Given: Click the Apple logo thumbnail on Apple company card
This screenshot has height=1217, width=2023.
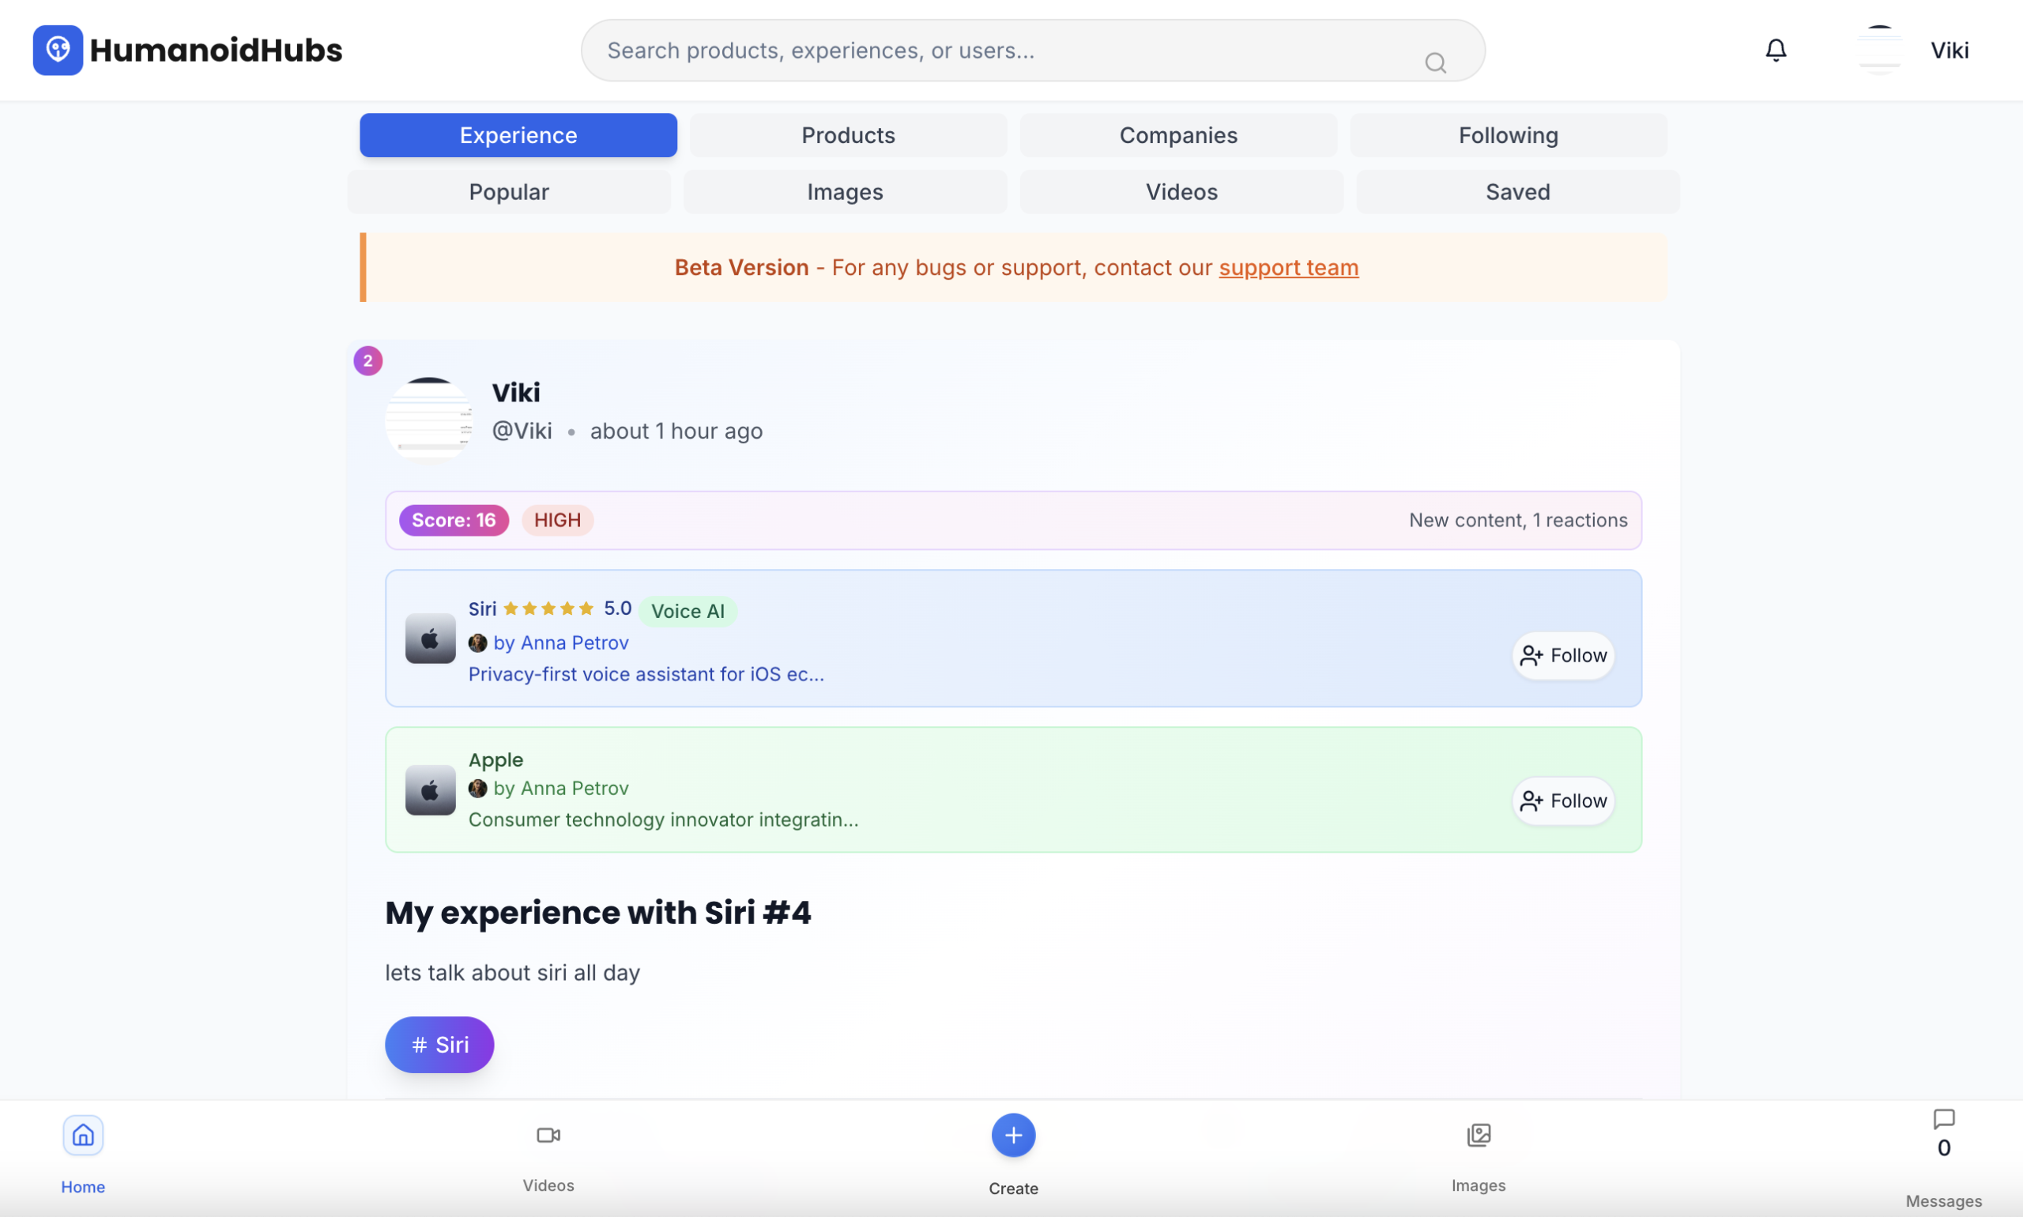Looking at the screenshot, I should pos(430,789).
